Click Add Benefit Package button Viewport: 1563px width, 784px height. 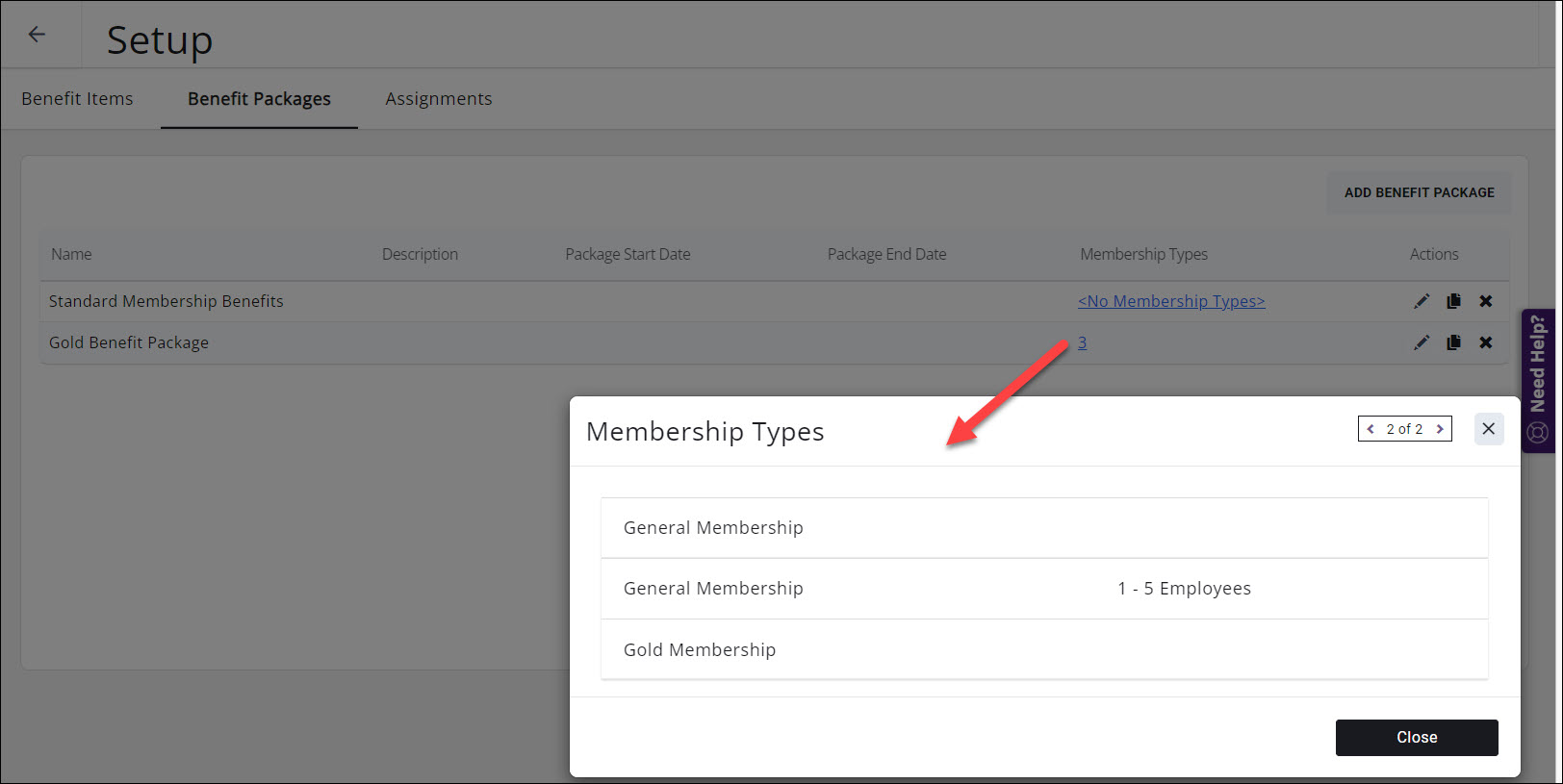[1419, 192]
